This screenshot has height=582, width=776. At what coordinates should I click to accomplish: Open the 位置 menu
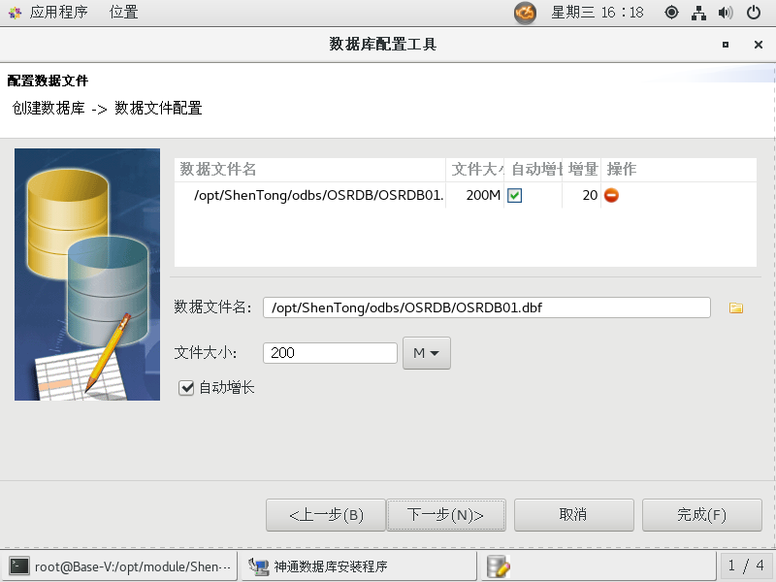[x=123, y=13]
